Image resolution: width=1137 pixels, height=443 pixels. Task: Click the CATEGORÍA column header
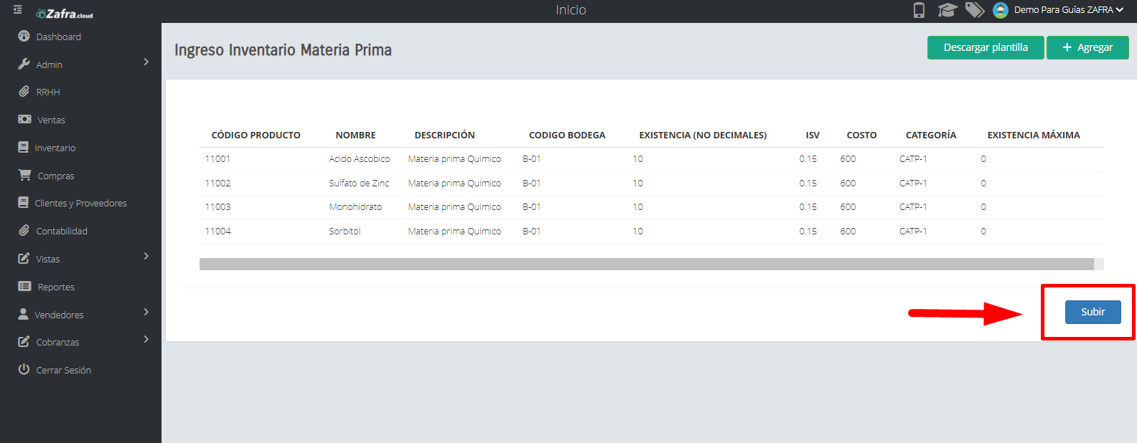[x=931, y=135]
